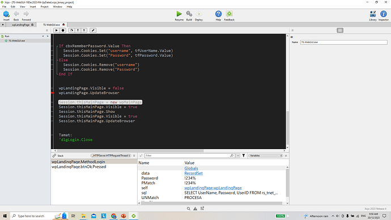
Task: Open the HTTPServer.HTTPRequestThread thread dropdown
Action: point(110,156)
